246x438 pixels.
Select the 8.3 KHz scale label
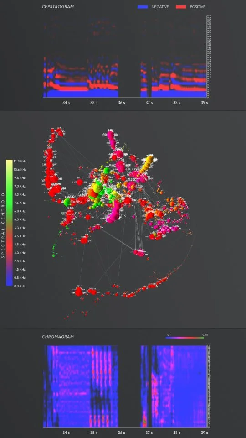20,194
